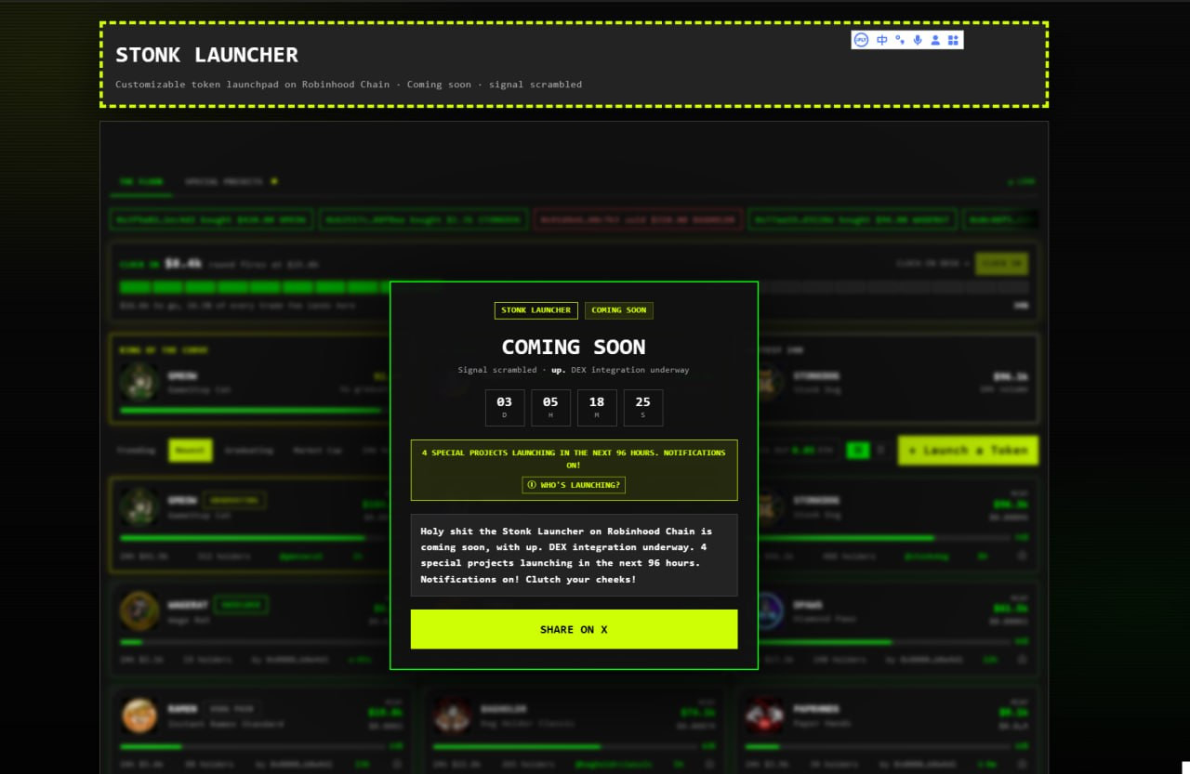Share the announcement with Share on X
This screenshot has height=774, width=1190.
tap(574, 629)
